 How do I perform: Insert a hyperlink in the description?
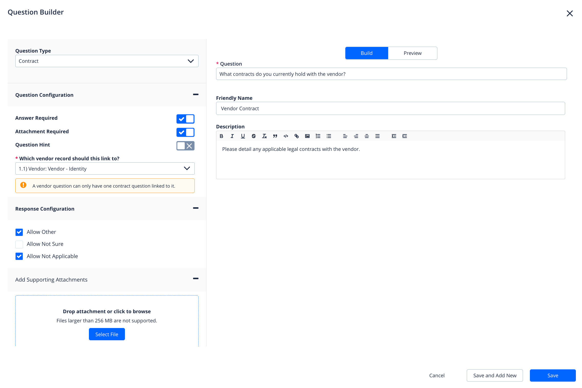pos(296,136)
